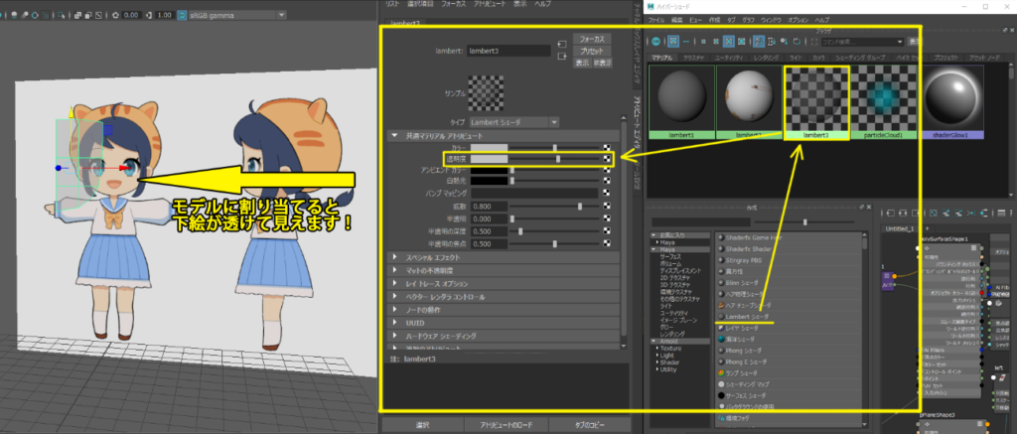This screenshot has height=434, width=1017.
Task: Switch to the ライト tab in browser
Action: click(x=796, y=58)
